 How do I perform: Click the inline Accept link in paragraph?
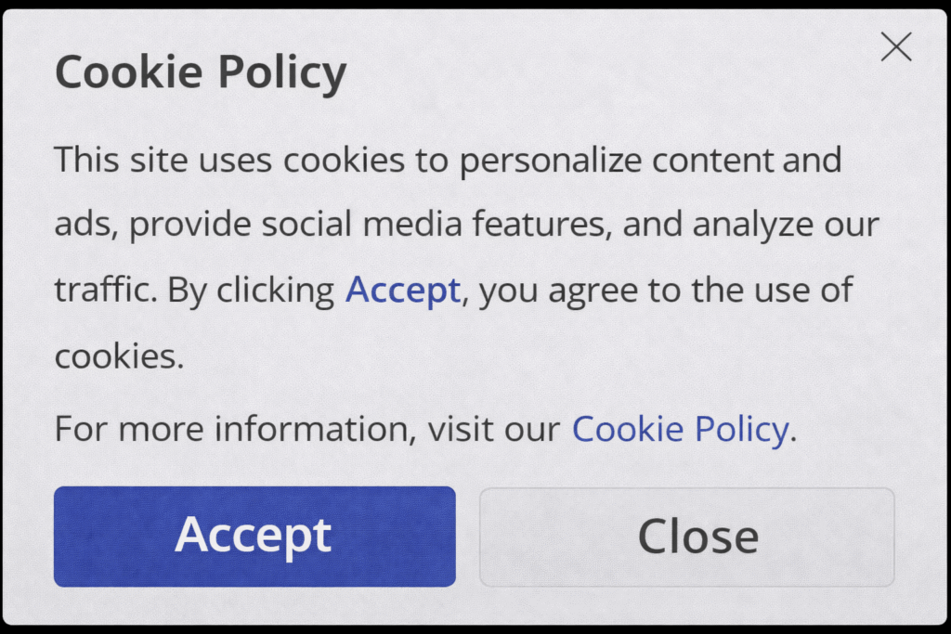click(402, 291)
